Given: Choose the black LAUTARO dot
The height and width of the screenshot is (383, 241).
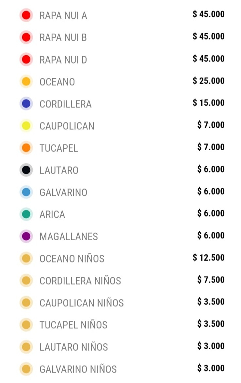Looking at the screenshot, I should pyautogui.click(x=26, y=170).
